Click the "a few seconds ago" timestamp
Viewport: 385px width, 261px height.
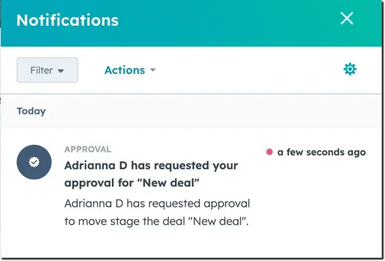(321, 152)
